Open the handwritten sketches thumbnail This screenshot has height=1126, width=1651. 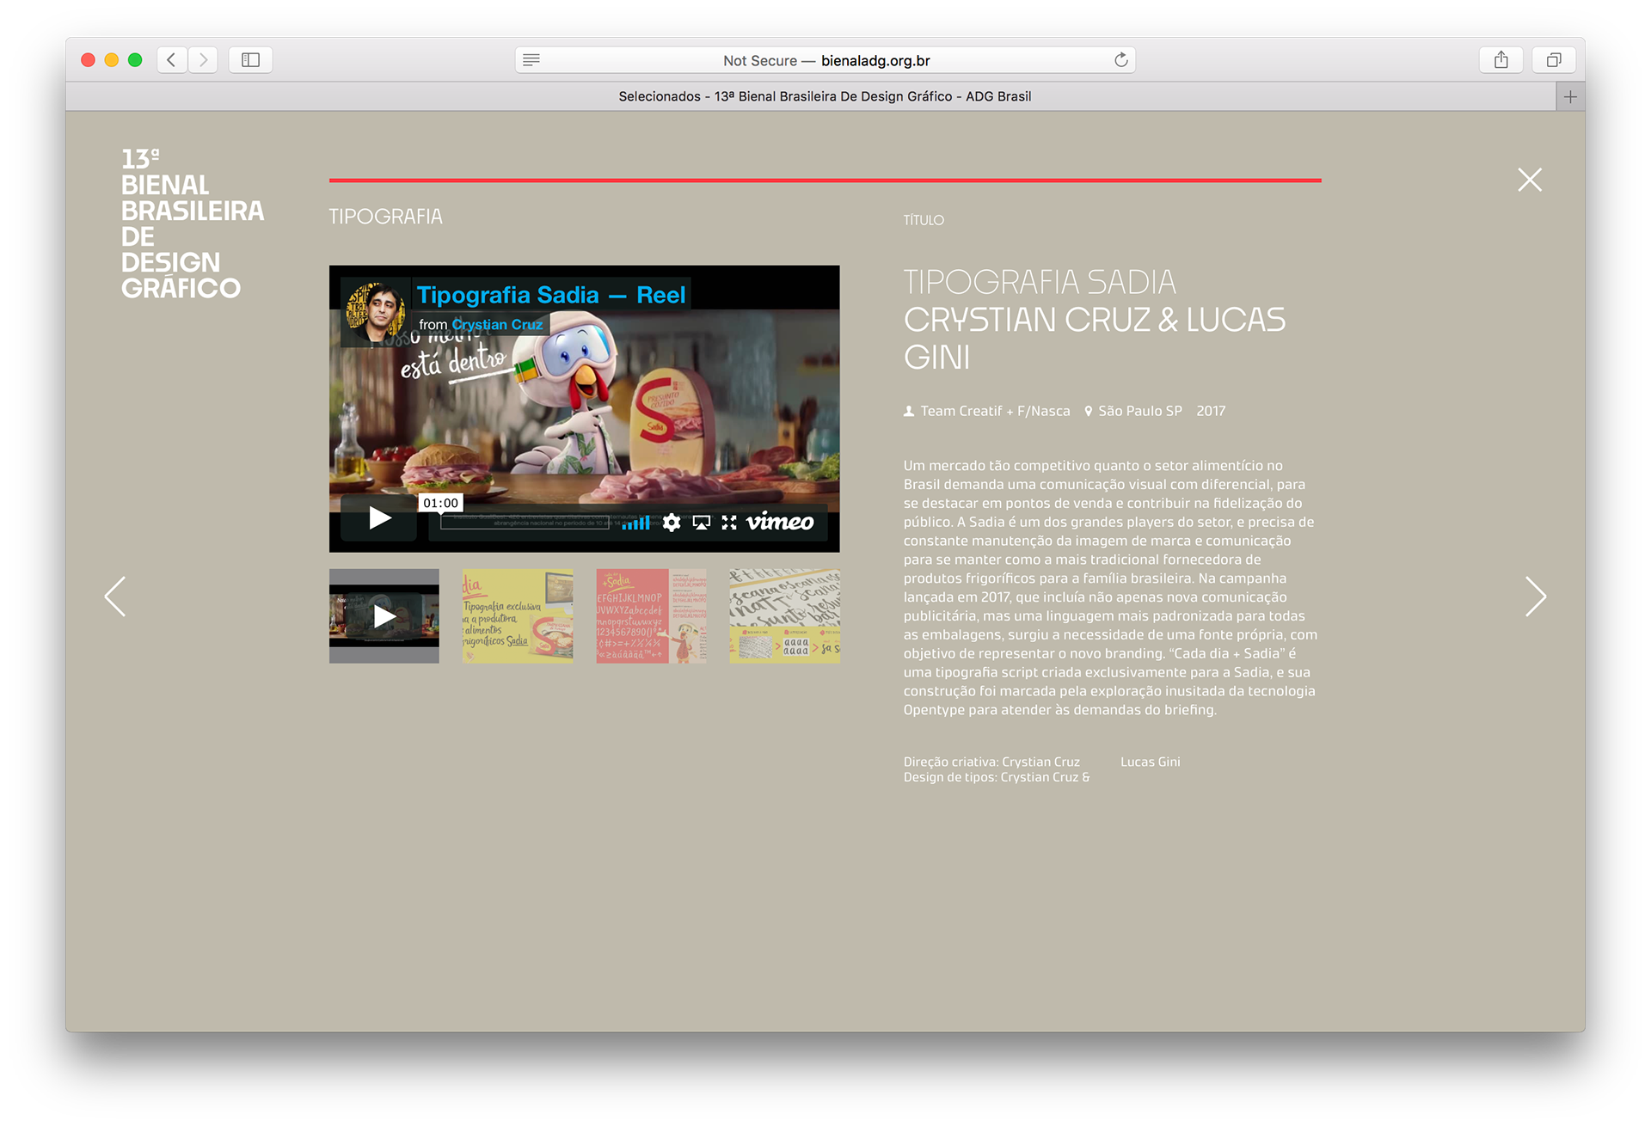click(x=784, y=615)
